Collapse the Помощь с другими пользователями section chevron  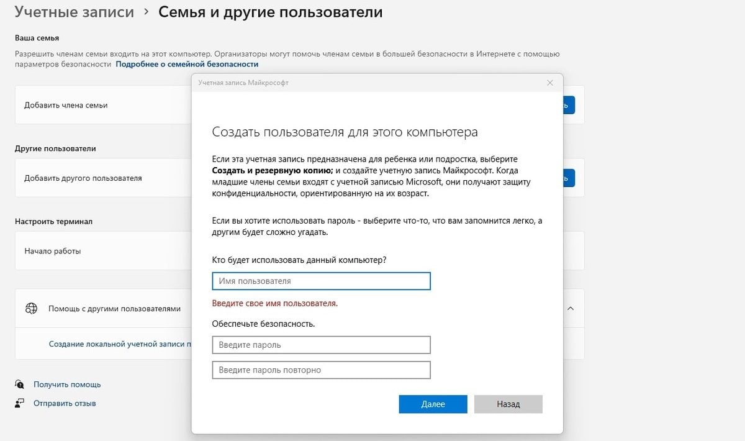(571, 308)
